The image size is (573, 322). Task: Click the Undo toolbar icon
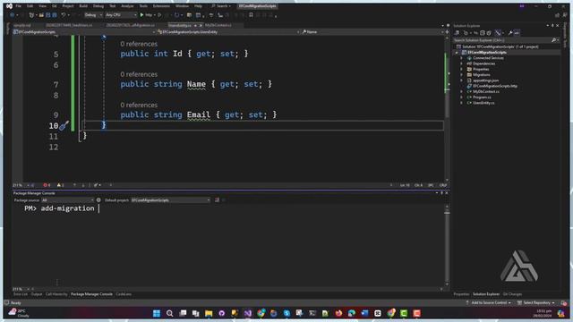64,15
